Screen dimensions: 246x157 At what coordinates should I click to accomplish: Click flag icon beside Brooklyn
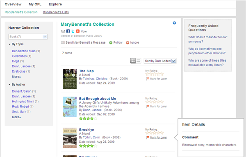pos(148,137)
